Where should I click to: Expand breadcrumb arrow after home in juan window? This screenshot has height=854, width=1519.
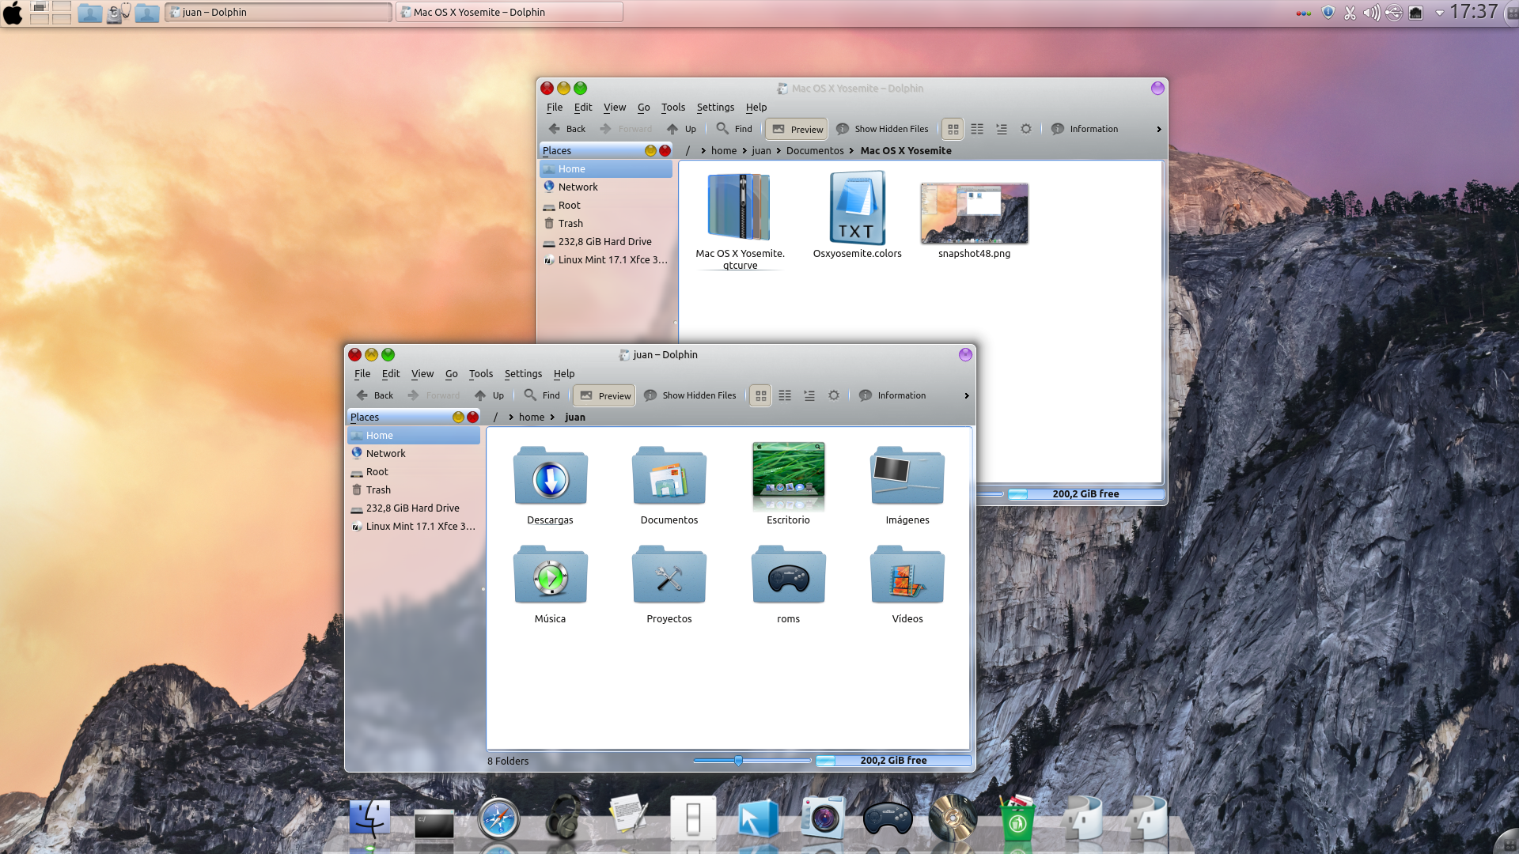coord(552,418)
